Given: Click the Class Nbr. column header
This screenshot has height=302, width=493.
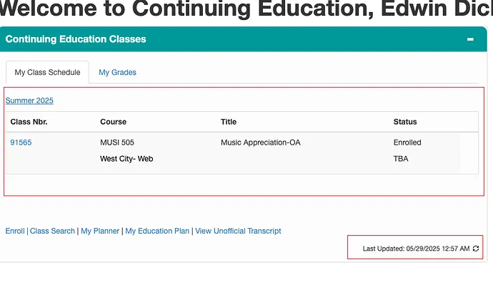Looking at the screenshot, I should 29,122.
